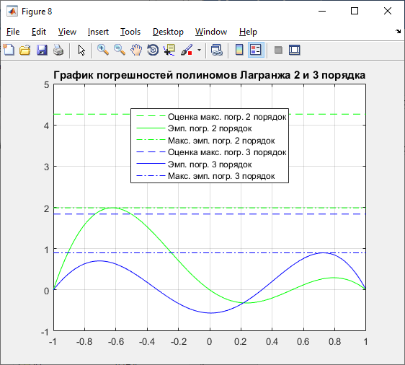This screenshot has height=365, width=405.
Task: Open the File menu
Action: (13, 32)
